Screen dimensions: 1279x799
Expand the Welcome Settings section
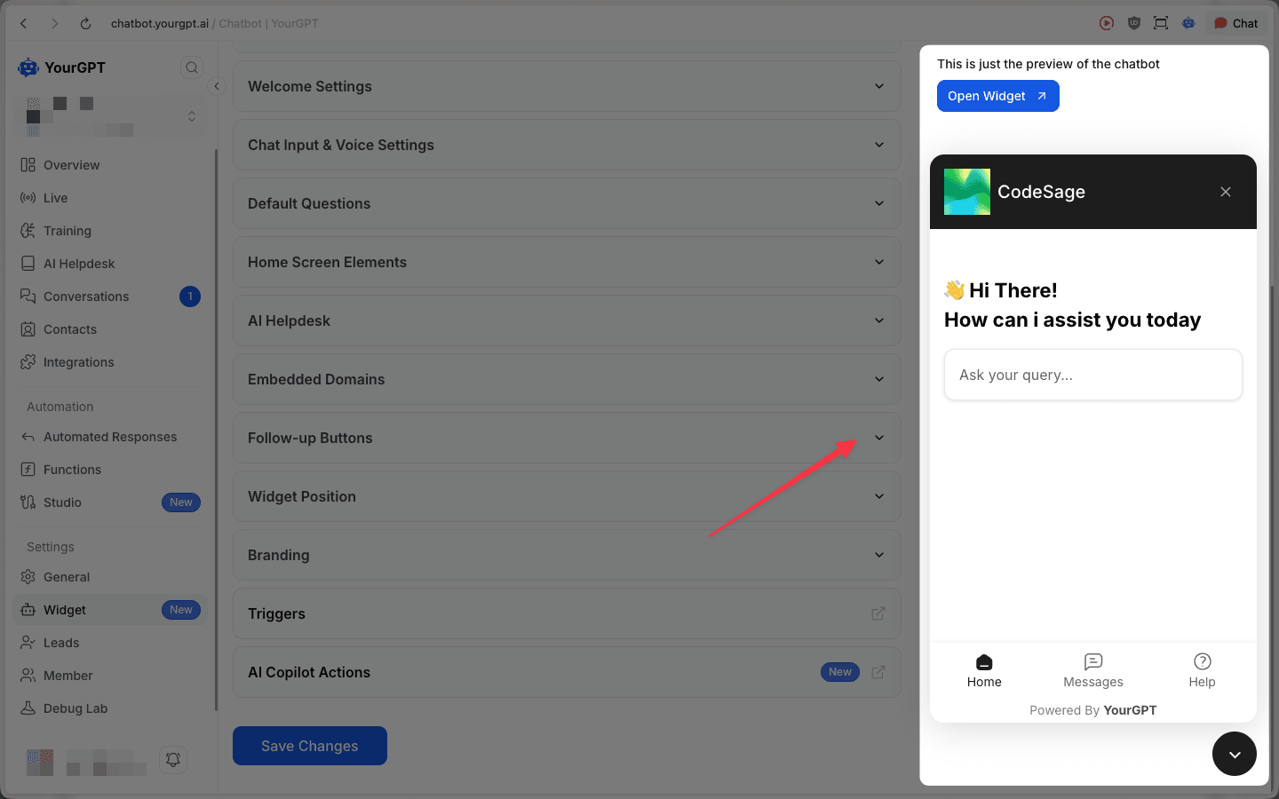click(567, 86)
